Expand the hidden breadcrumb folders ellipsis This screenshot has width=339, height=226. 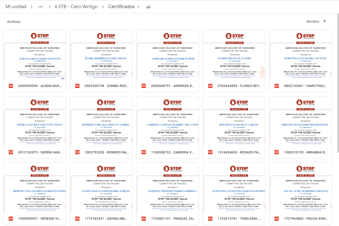coord(40,7)
